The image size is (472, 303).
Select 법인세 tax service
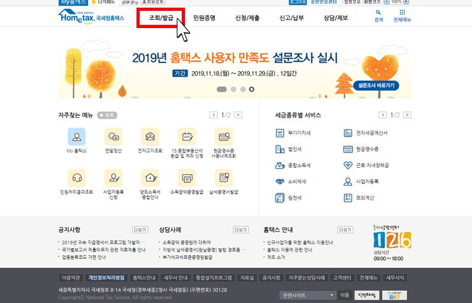(x=288, y=149)
